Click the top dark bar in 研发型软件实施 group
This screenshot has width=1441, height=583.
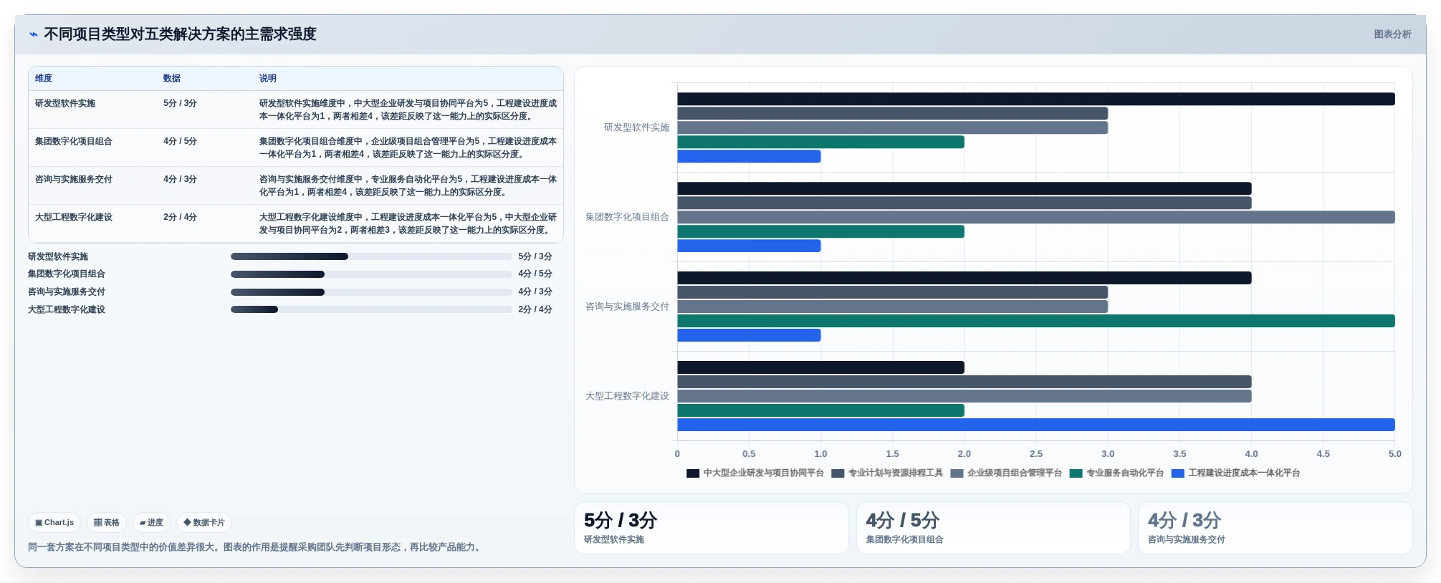click(1036, 99)
